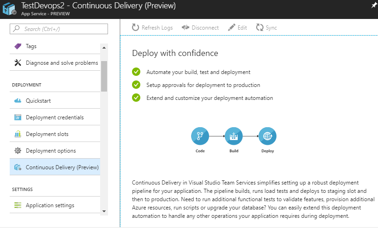Click the Continuous Delivery (Preview) menu icon
Image resolution: width=378 pixels, height=228 pixels.
18,167
